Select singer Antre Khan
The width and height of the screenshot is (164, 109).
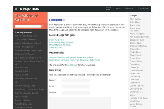[134, 22]
